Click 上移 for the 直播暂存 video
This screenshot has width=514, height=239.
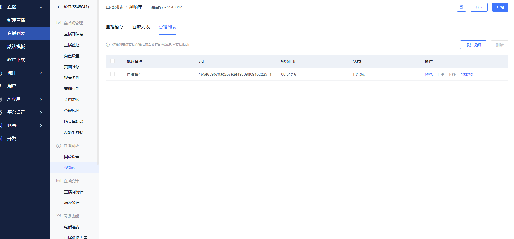(x=440, y=74)
